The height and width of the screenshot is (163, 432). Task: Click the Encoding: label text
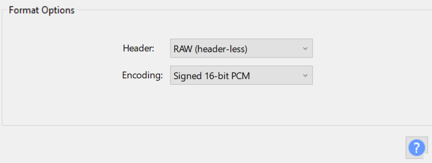(142, 75)
